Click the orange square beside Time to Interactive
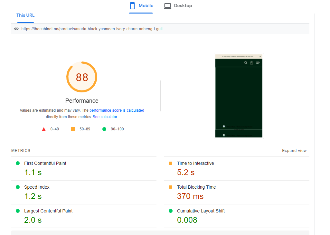Image resolution: width=330 pixels, height=235 pixels. pyautogui.click(x=171, y=163)
